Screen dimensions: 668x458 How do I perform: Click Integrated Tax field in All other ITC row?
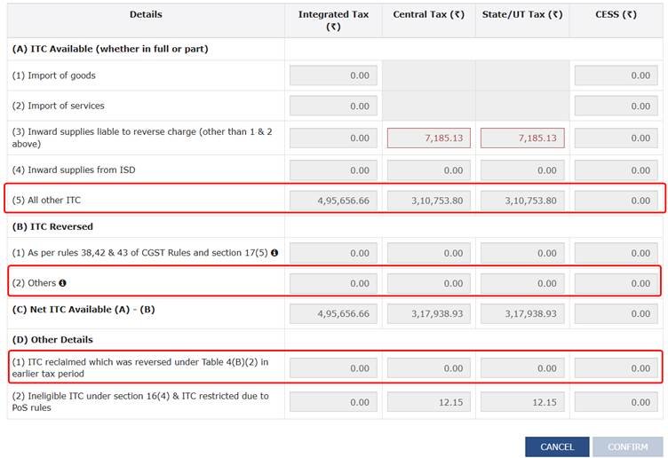pyautogui.click(x=333, y=201)
